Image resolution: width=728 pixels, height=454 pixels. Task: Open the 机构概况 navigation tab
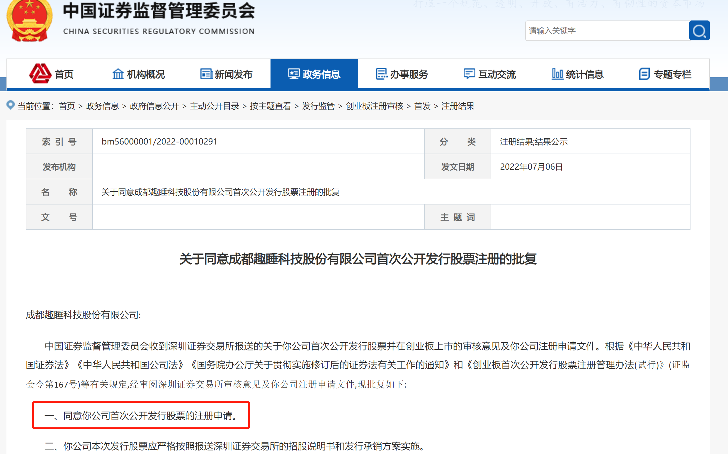tap(139, 74)
